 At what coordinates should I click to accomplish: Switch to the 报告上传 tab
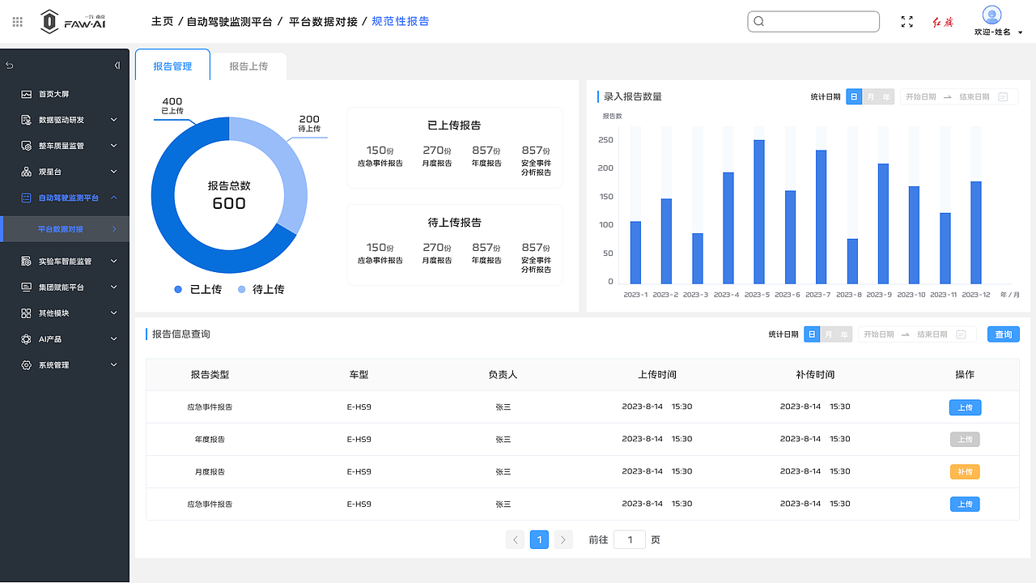(x=248, y=67)
